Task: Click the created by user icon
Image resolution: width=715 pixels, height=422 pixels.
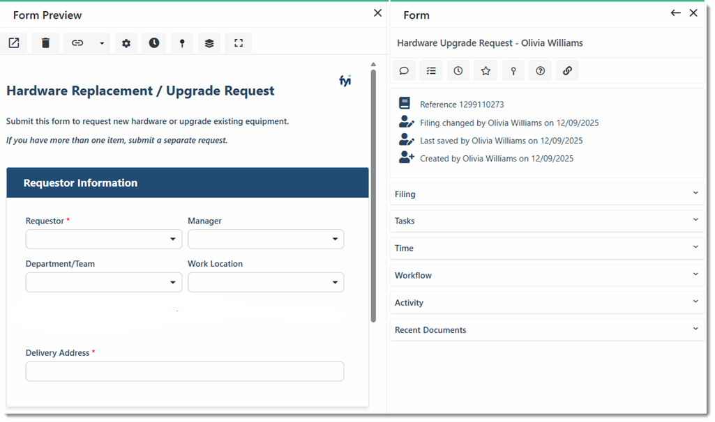Action: [x=406, y=157]
